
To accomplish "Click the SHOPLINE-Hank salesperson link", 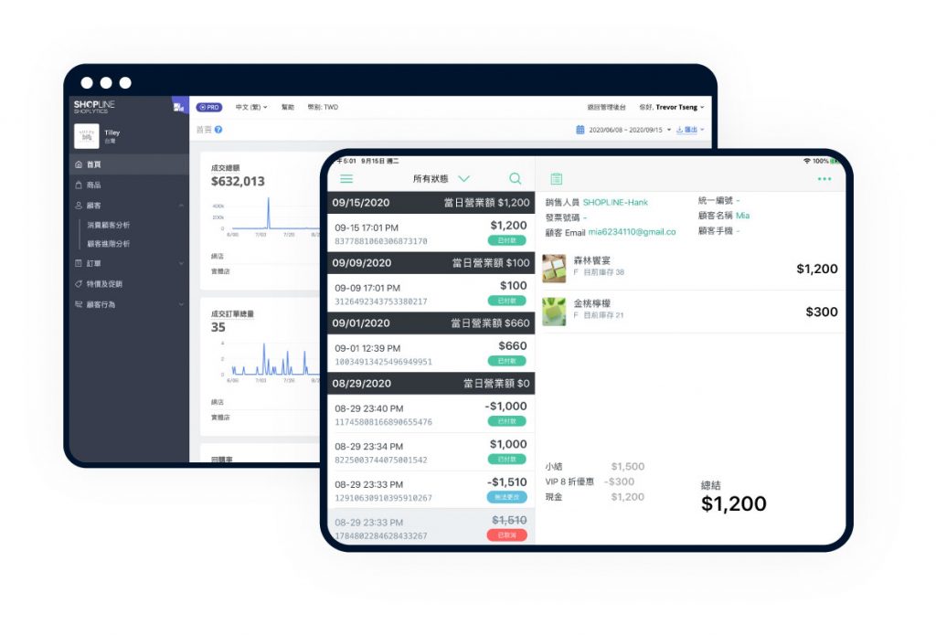I will coord(615,202).
